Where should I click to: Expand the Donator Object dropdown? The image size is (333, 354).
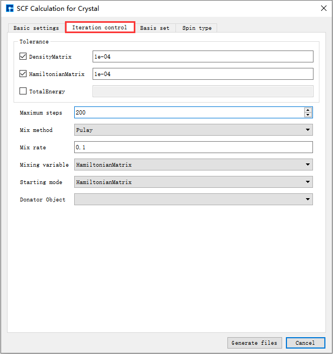193,199
